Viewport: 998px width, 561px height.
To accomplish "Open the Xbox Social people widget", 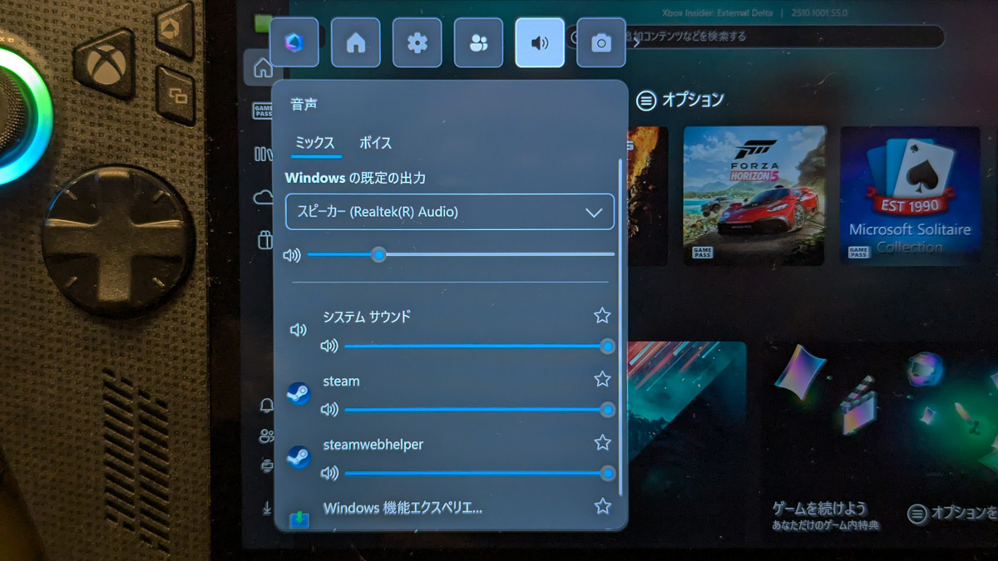I will point(478,43).
